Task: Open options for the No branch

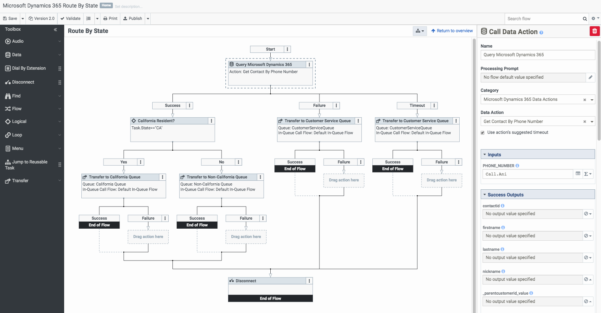Action: [238, 162]
